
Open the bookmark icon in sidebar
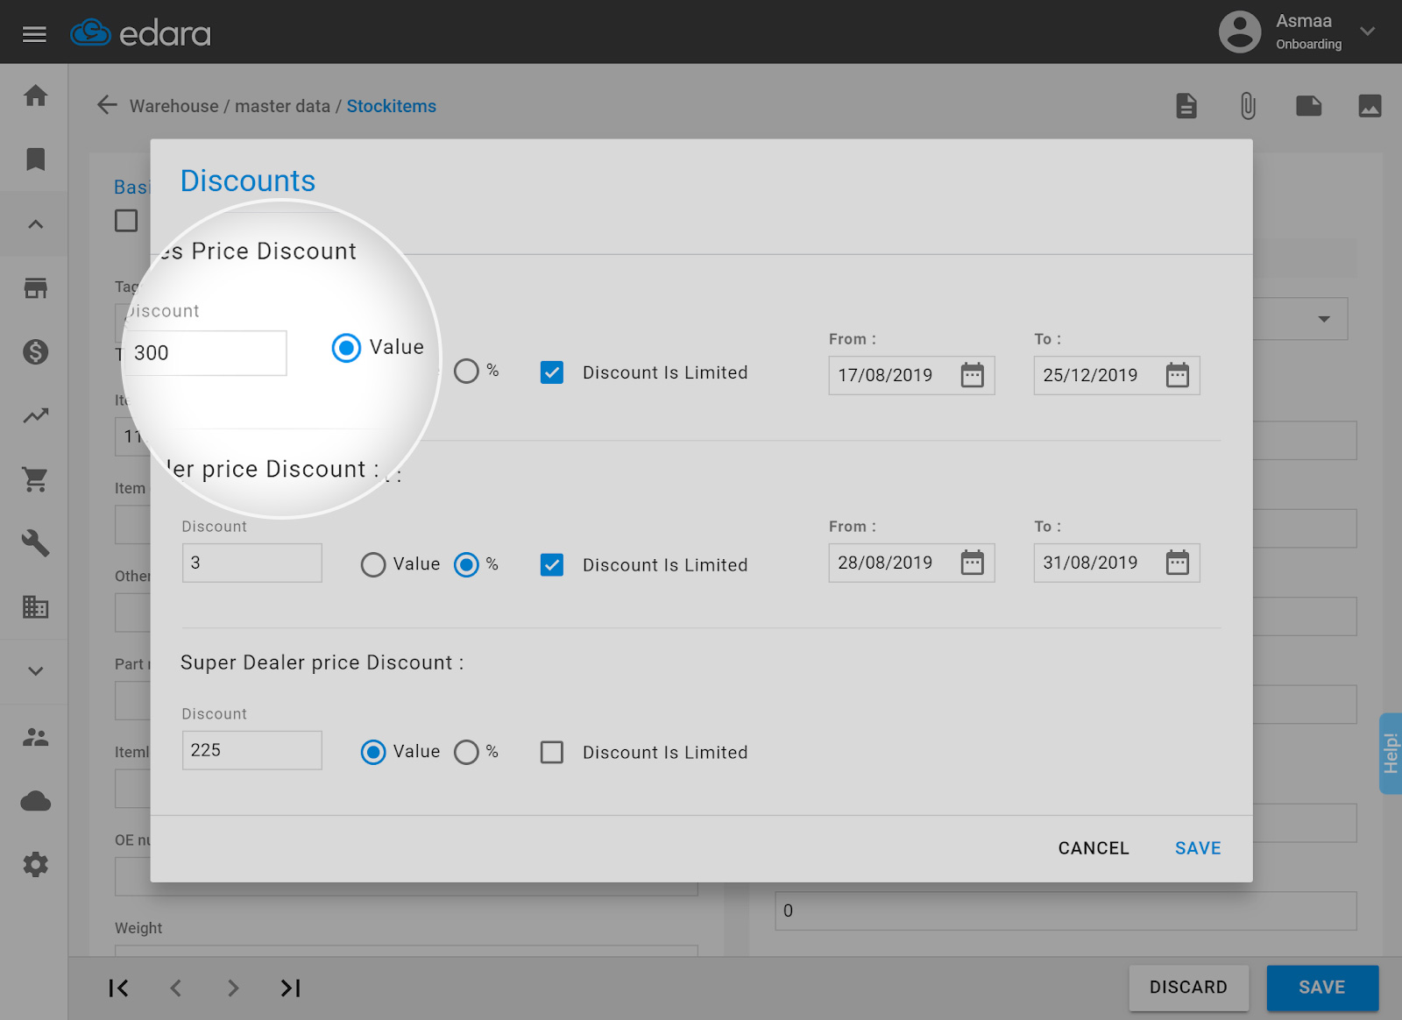pos(35,159)
